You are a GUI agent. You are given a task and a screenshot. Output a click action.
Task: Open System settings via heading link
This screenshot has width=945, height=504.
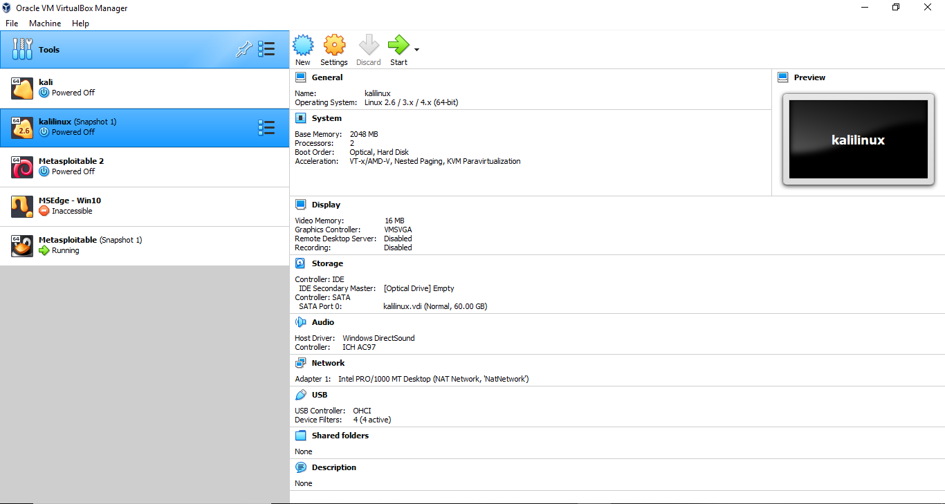point(327,118)
